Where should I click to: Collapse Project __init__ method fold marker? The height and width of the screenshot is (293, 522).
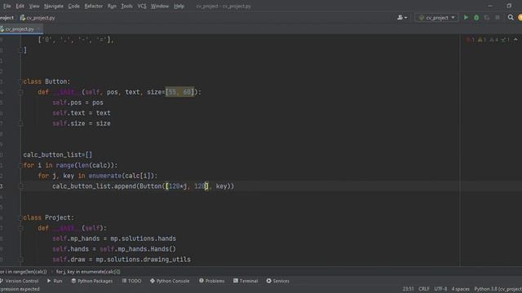(x=20, y=228)
